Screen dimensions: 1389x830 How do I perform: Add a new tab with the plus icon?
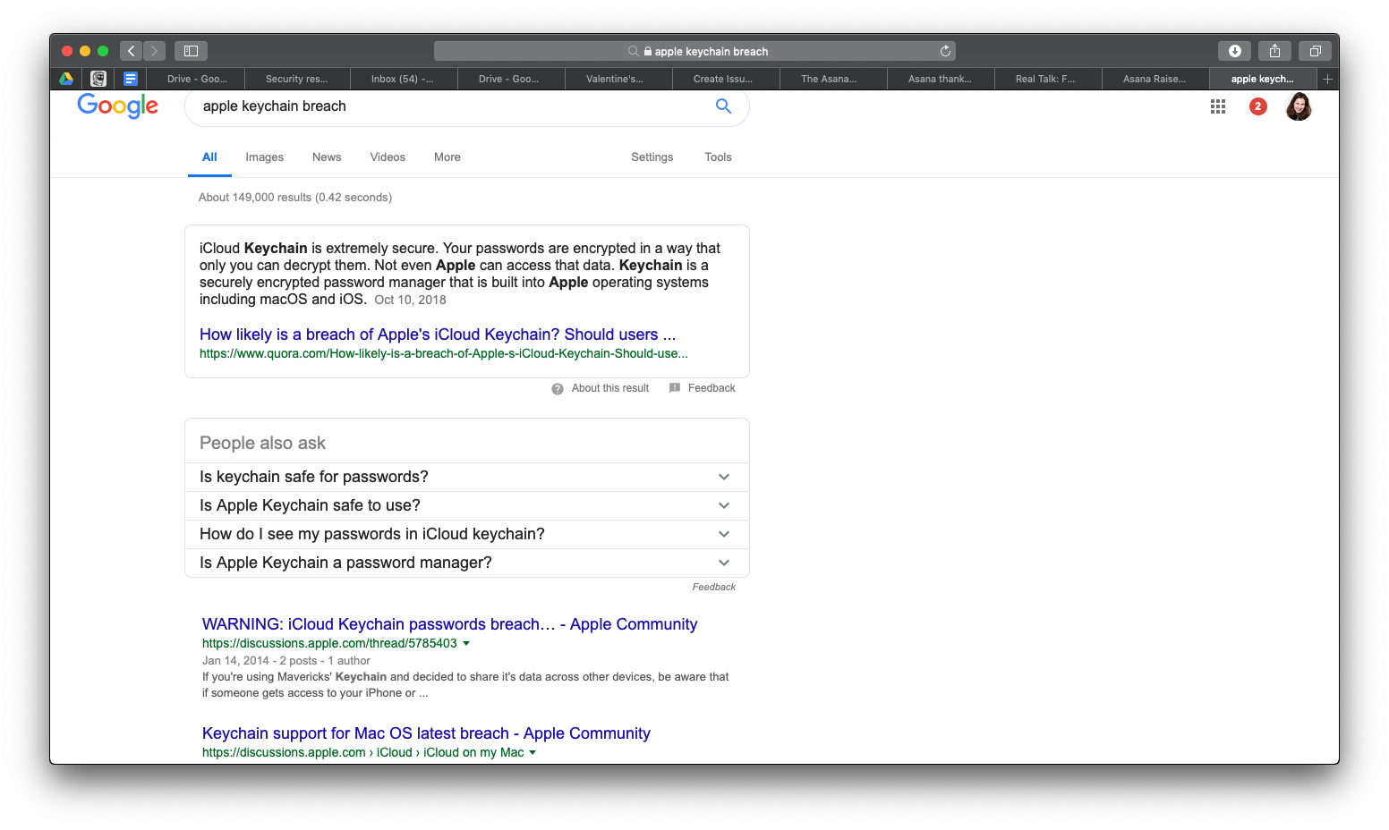[1327, 79]
